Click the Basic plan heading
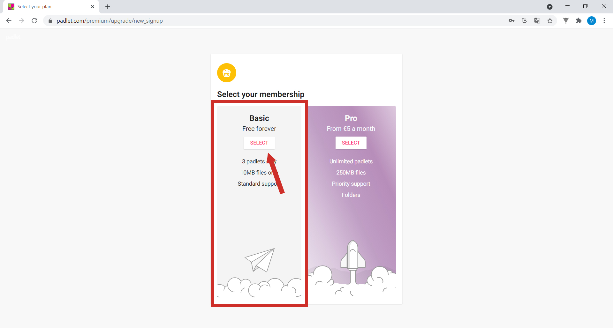 [x=259, y=118]
